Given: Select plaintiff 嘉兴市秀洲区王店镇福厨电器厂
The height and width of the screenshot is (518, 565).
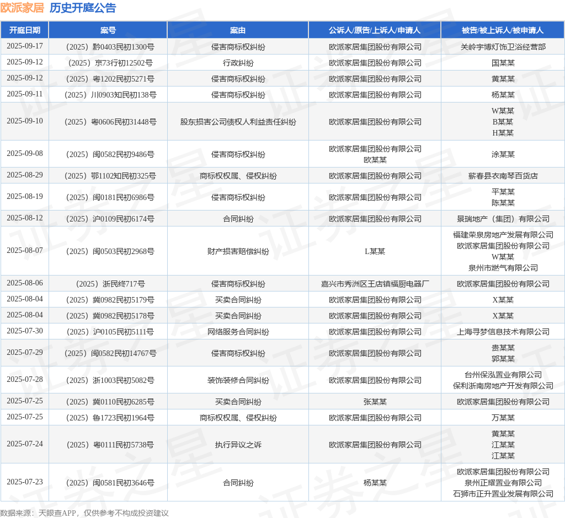Looking at the screenshot, I should 375,284.
